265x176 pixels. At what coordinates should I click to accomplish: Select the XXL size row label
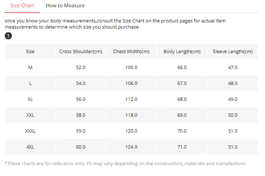coord(30,115)
